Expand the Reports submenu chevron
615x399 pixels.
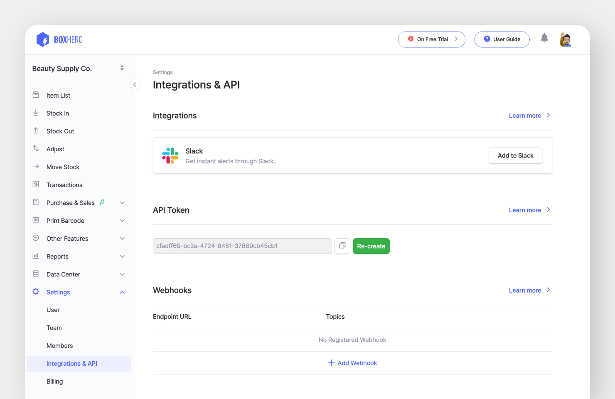coord(122,256)
